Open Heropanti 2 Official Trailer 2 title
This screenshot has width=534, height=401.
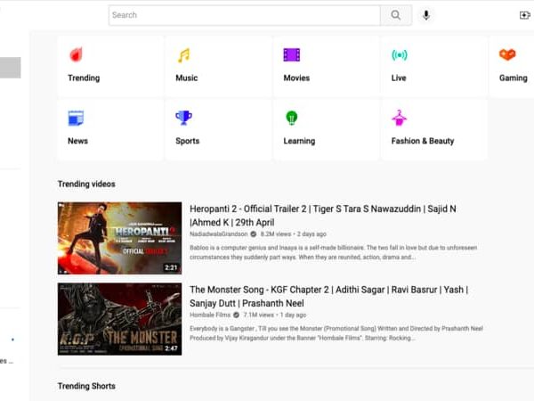coord(323,216)
